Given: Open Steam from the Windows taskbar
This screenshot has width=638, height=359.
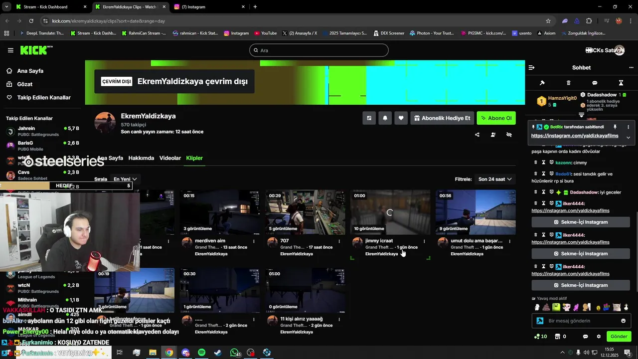Looking at the screenshot, I should click(218, 353).
